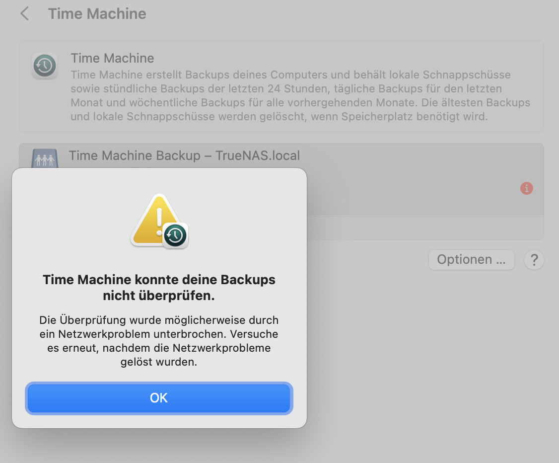Viewport: 559px width, 463px height.
Task: Click the description text beginning 'Time Machine erstellt Backups'
Action: 300,95
